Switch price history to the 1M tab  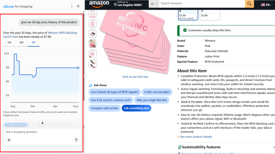point(9,42)
